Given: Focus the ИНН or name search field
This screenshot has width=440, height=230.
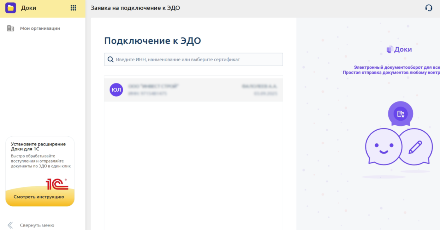Looking at the screenshot, I should click(194, 60).
